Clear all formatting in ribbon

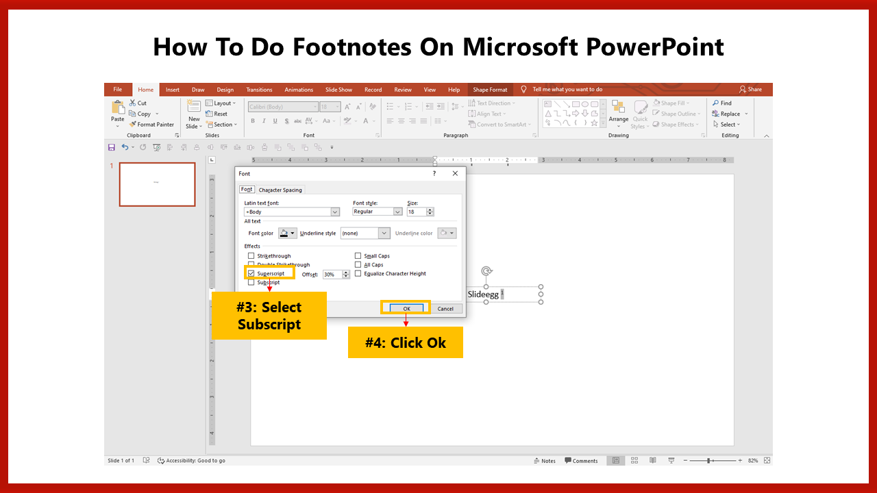click(373, 107)
